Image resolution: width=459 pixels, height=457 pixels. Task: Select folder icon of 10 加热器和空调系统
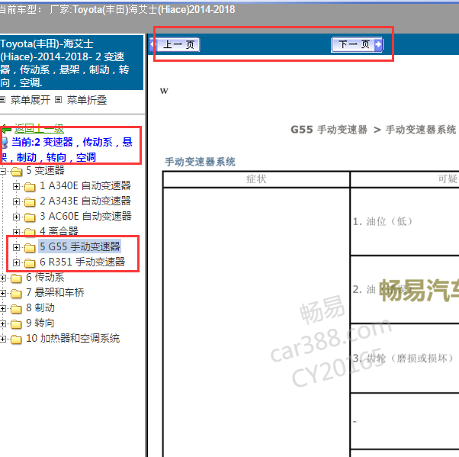(16, 340)
